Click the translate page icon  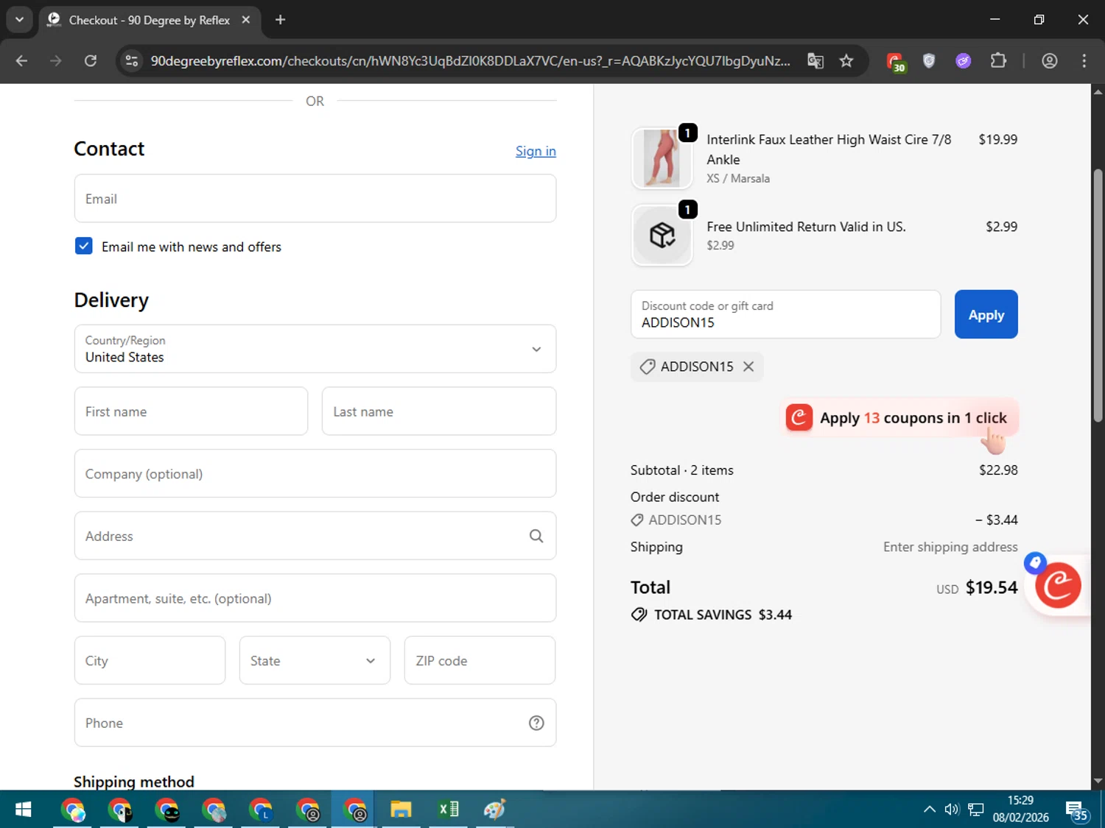pyautogui.click(x=815, y=61)
